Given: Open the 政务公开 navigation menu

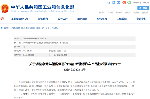Looking at the screenshot, I should coord(63,19).
